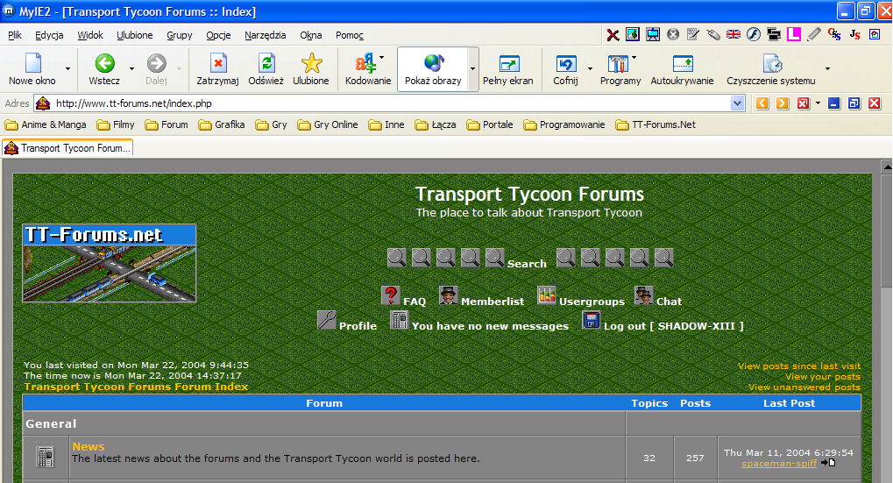Image resolution: width=893 pixels, height=483 pixels.
Task: Open the Usergroups link
Action: pos(592,302)
